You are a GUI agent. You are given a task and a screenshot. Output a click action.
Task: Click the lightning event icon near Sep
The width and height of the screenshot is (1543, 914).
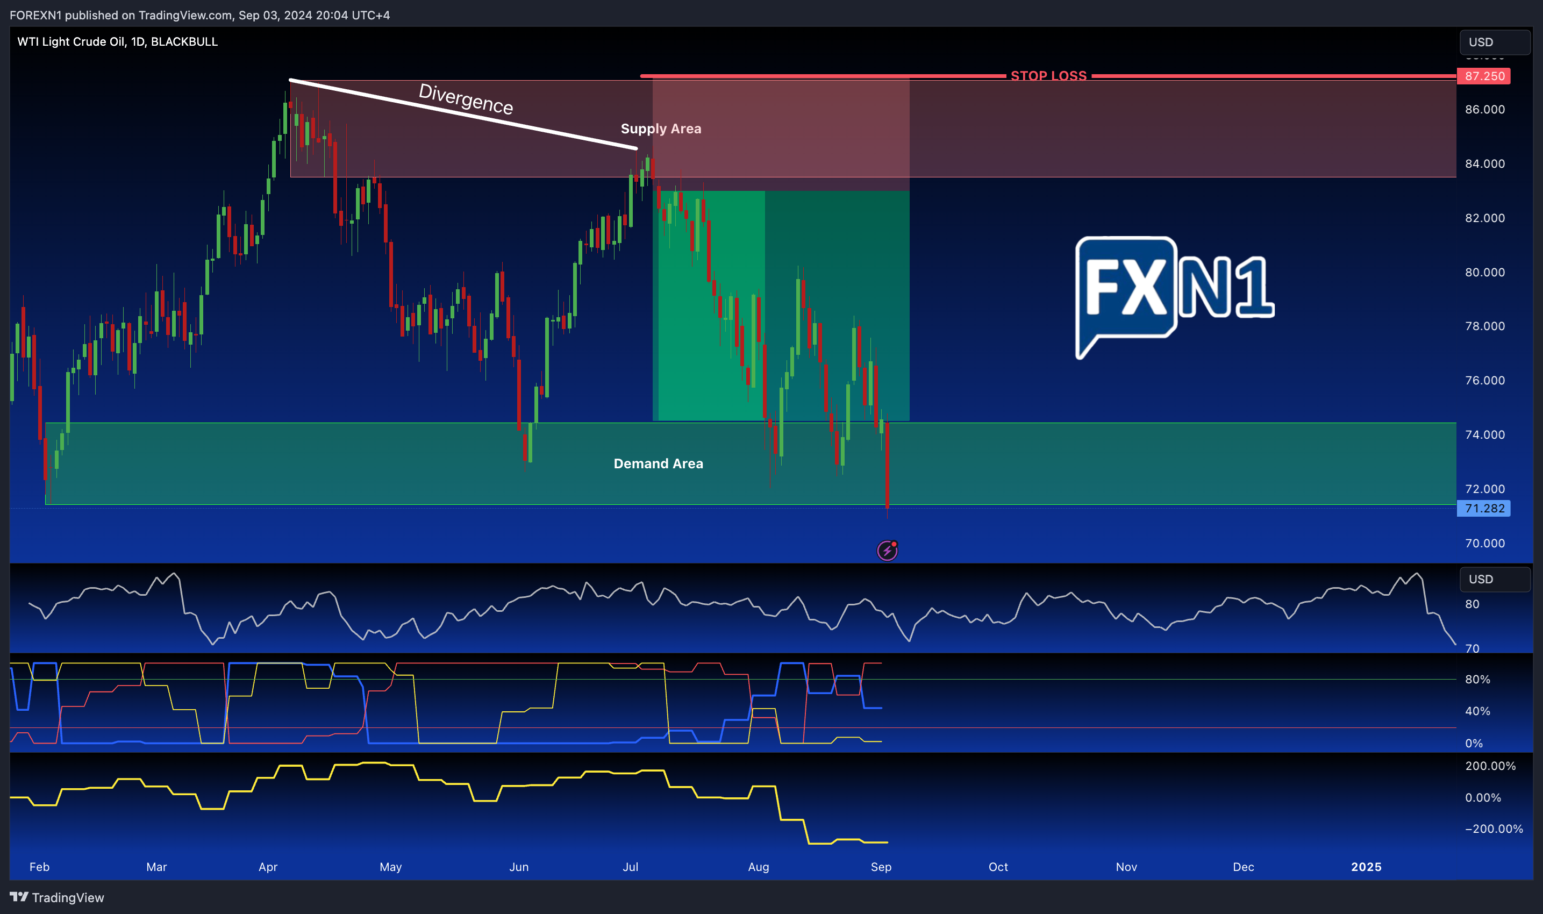click(x=887, y=550)
